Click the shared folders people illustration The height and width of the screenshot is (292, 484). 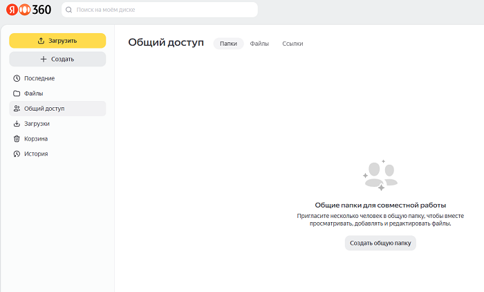pos(380,175)
